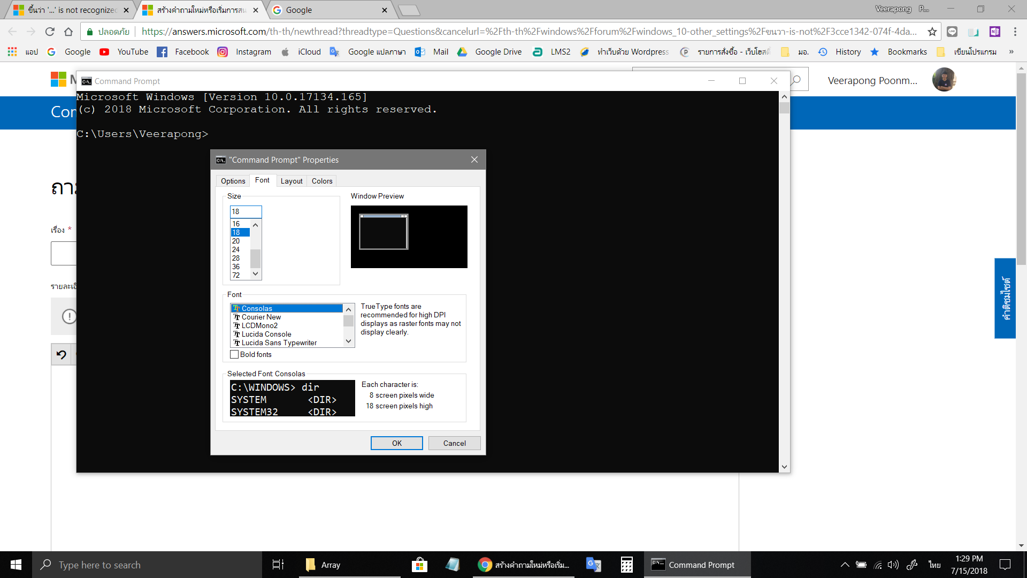Screen dimensions: 1027x578
Task: Enable the Bold fonts checkbox
Action: [x=234, y=354]
